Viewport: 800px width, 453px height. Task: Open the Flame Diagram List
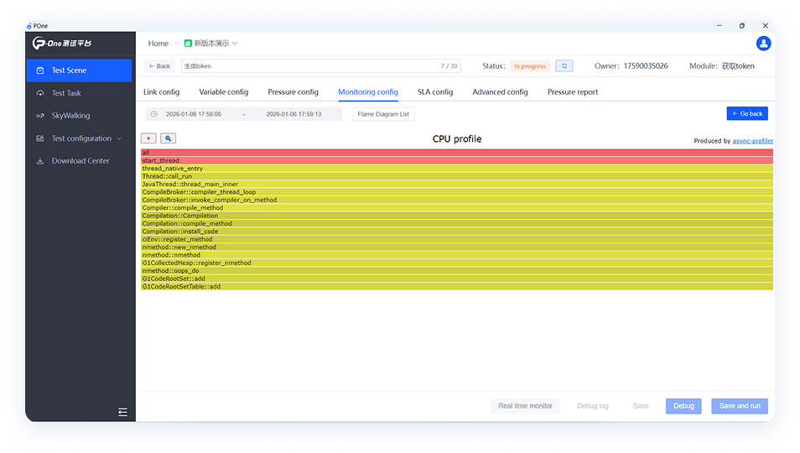coord(383,114)
